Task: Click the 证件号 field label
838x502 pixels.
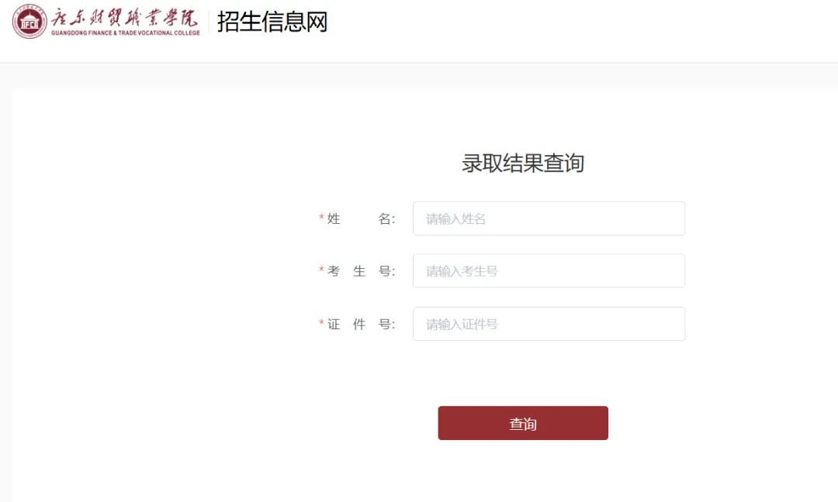Action: (361, 324)
